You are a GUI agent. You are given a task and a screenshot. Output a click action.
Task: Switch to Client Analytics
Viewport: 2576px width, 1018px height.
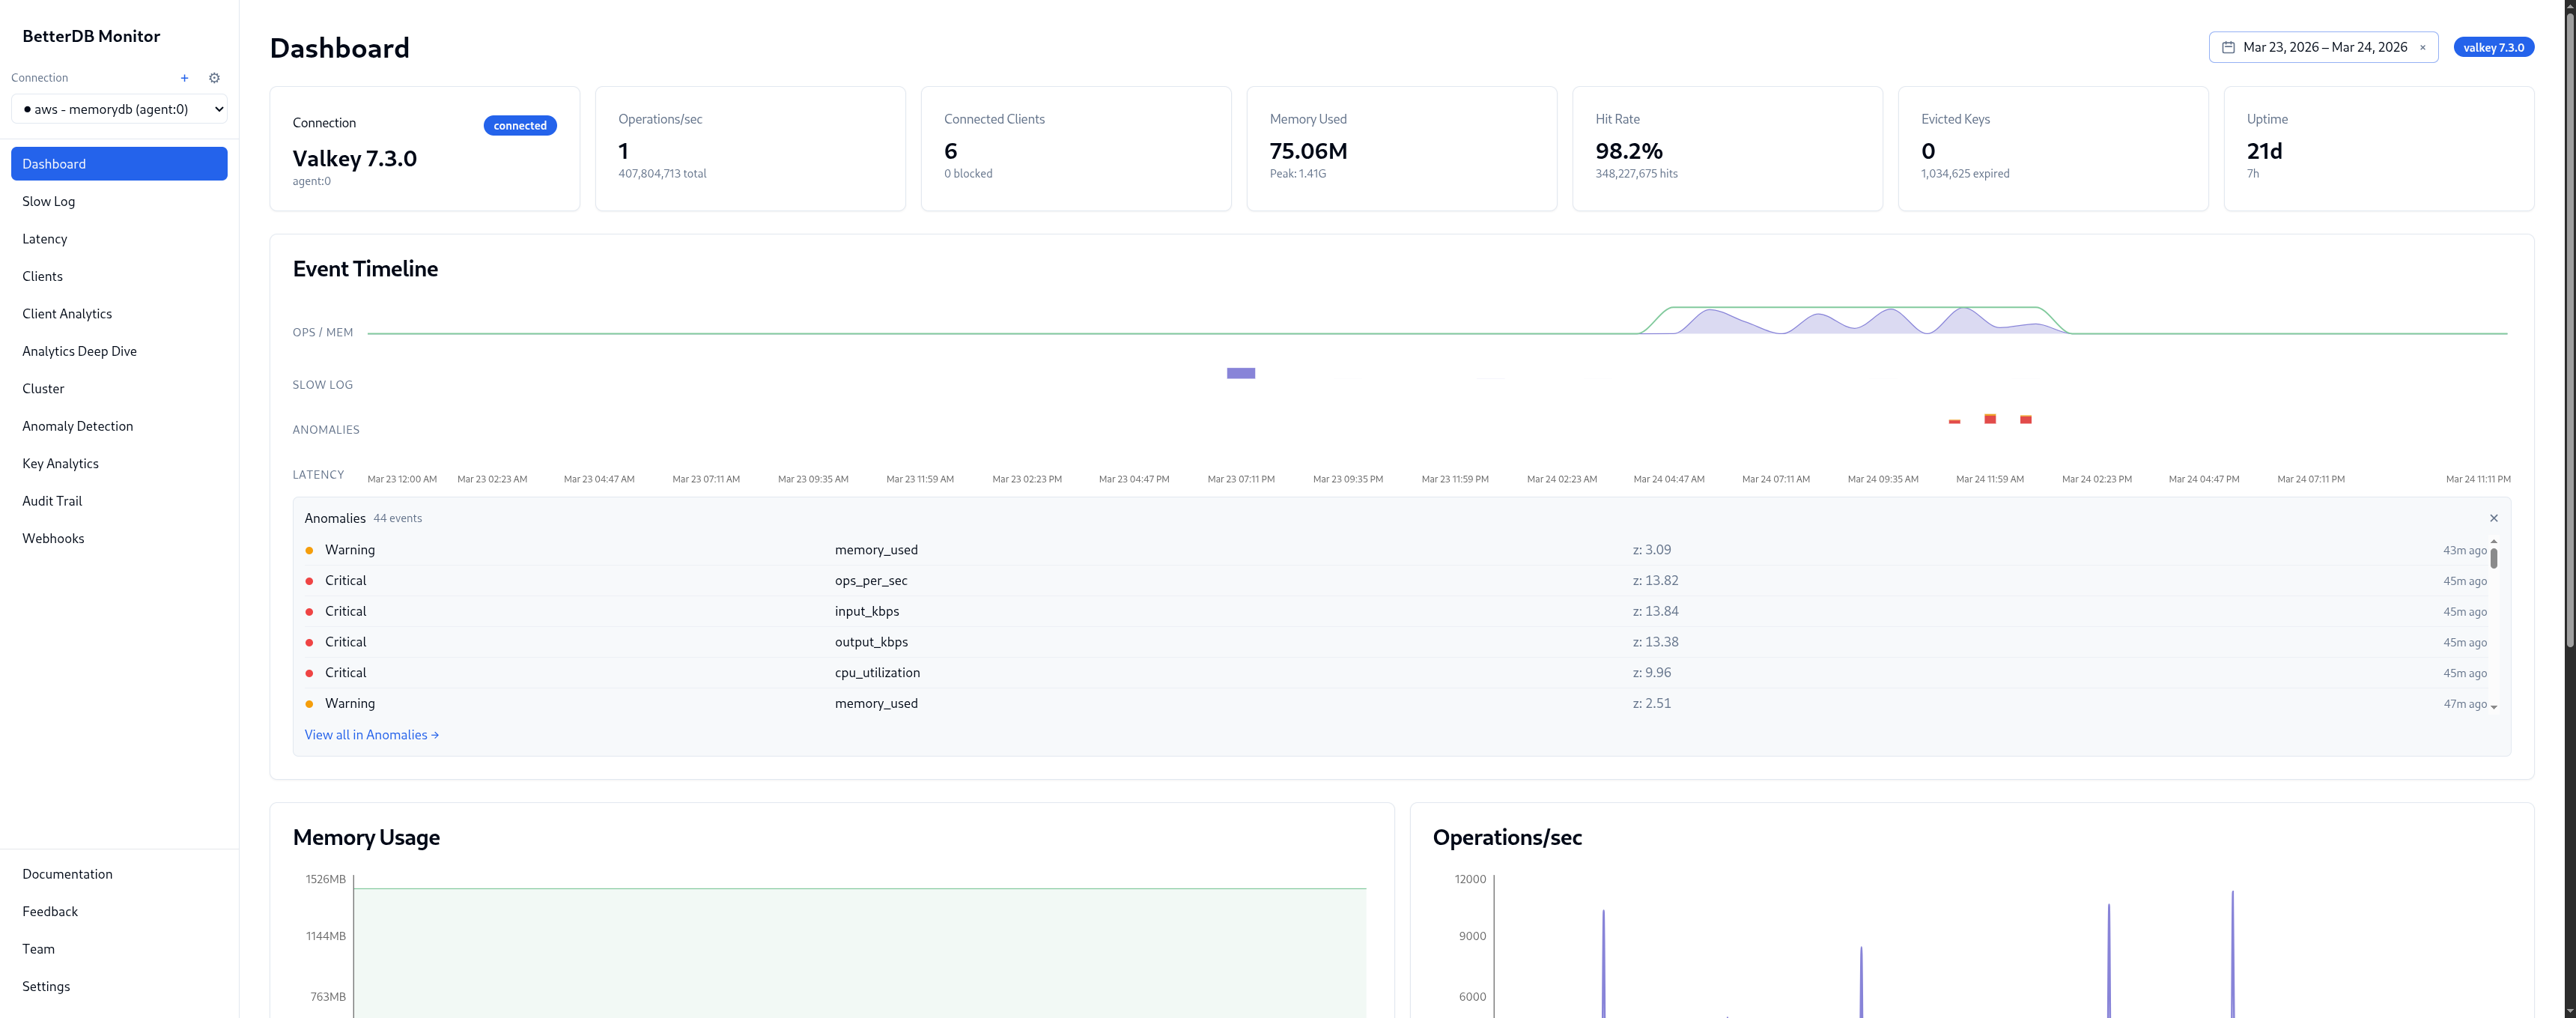click(67, 313)
